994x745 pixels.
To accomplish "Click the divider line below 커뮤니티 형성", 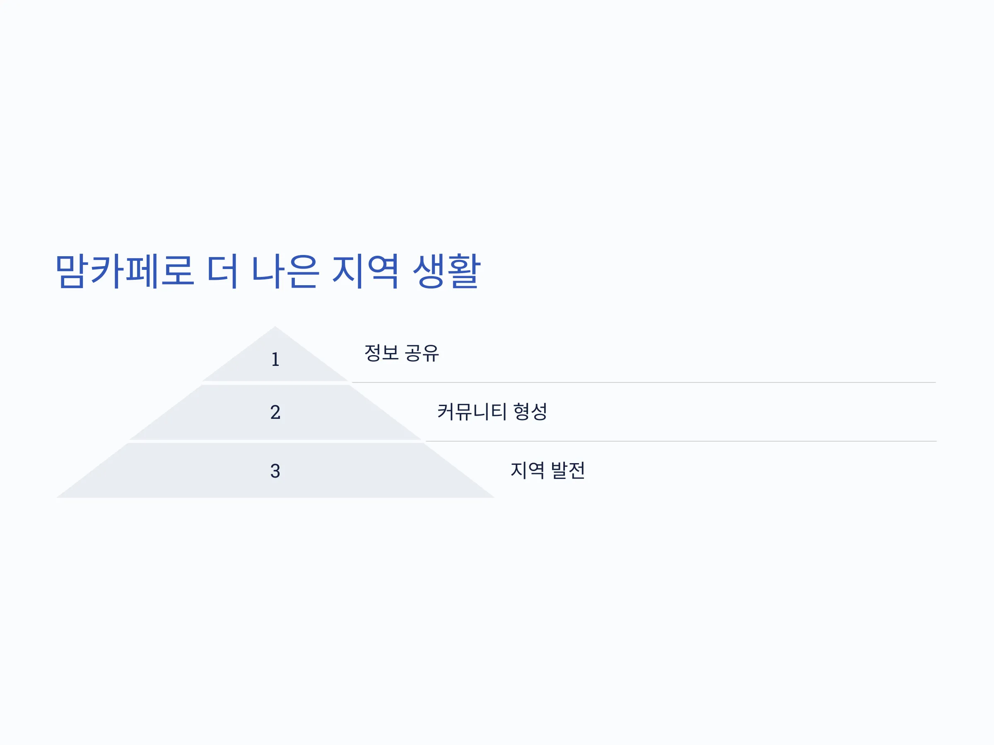I will click(681, 442).
